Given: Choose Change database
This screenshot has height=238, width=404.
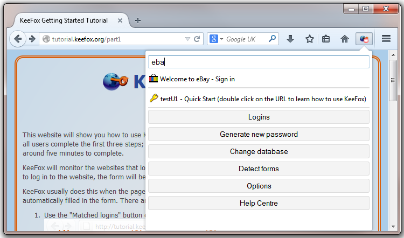Looking at the screenshot, I should pos(259,152).
